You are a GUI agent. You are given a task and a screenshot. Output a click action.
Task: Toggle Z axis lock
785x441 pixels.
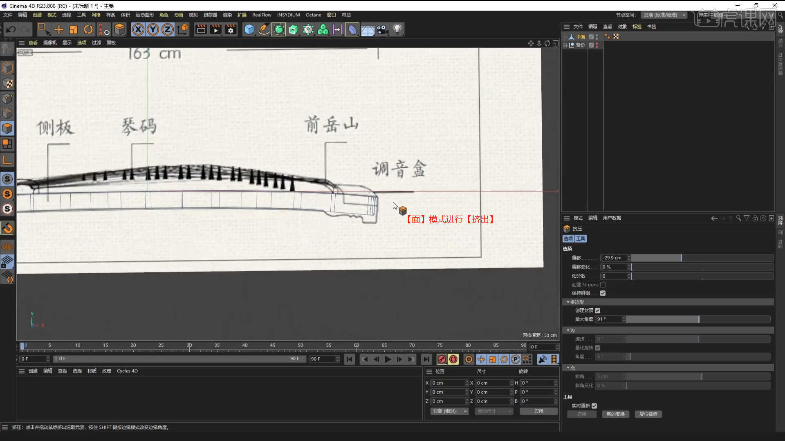click(168, 29)
